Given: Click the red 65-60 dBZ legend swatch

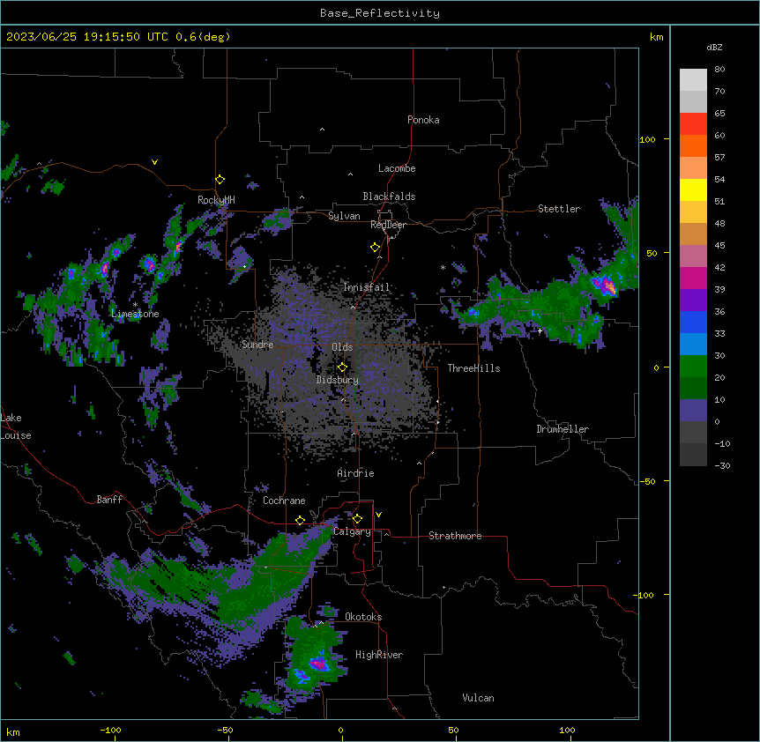Looking at the screenshot, I should coord(693,123).
